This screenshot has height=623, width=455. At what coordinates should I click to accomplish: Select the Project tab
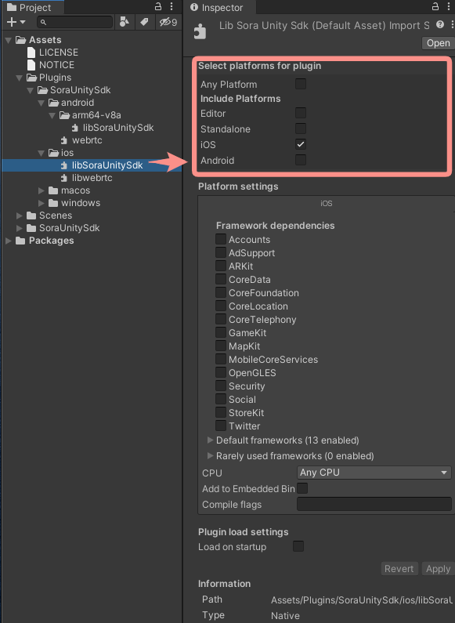(30, 8)
